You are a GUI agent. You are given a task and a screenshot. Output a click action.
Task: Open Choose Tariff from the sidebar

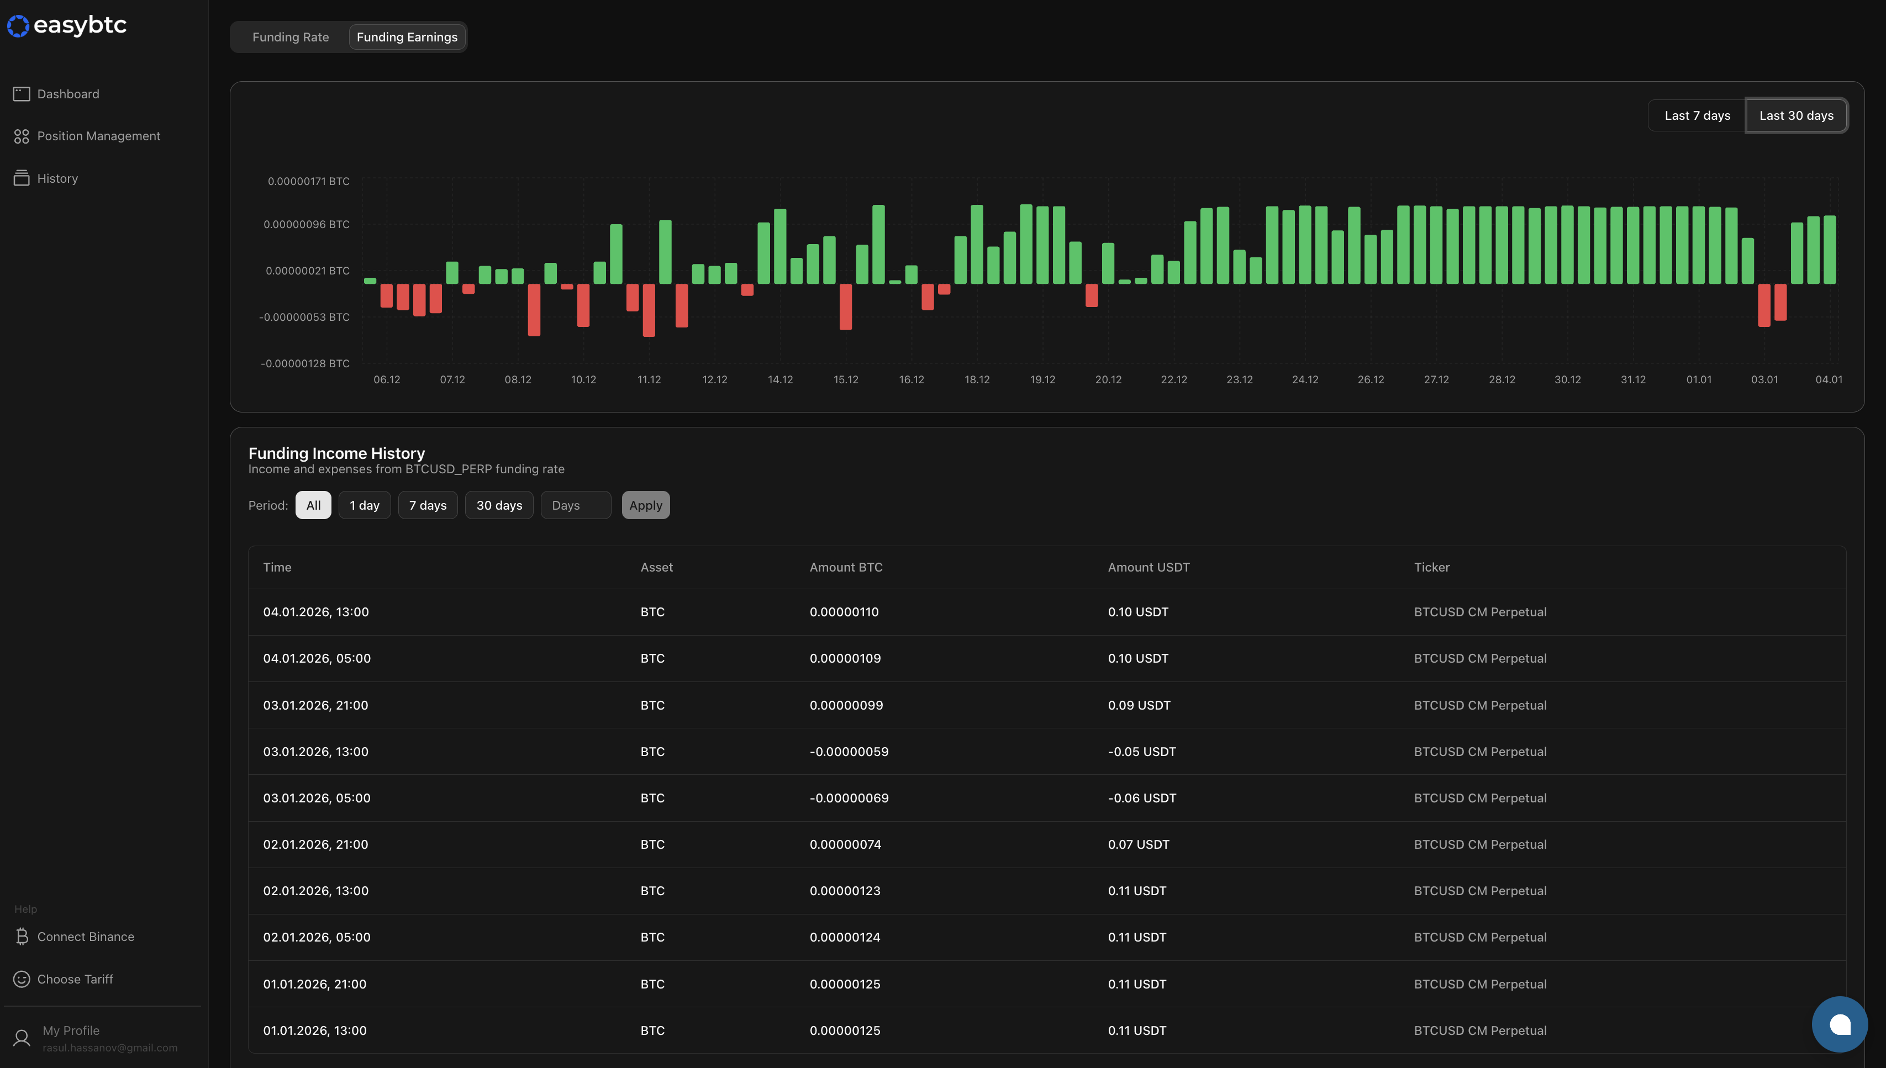point(75,979)
